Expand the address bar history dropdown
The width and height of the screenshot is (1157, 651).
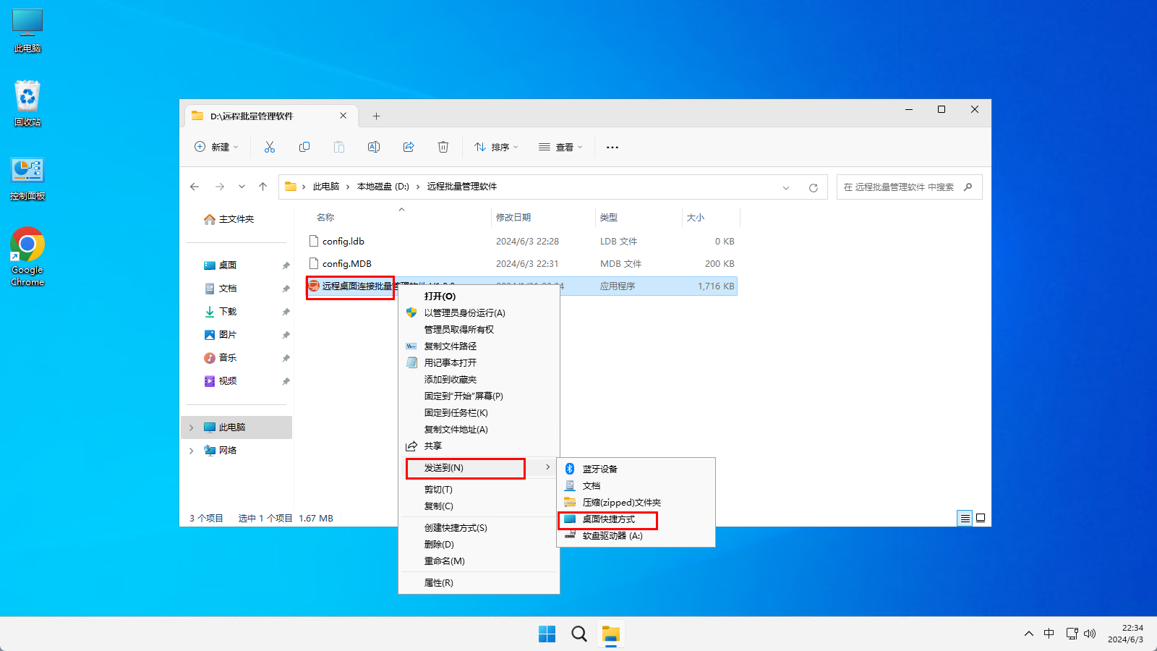tap(786, 187)
